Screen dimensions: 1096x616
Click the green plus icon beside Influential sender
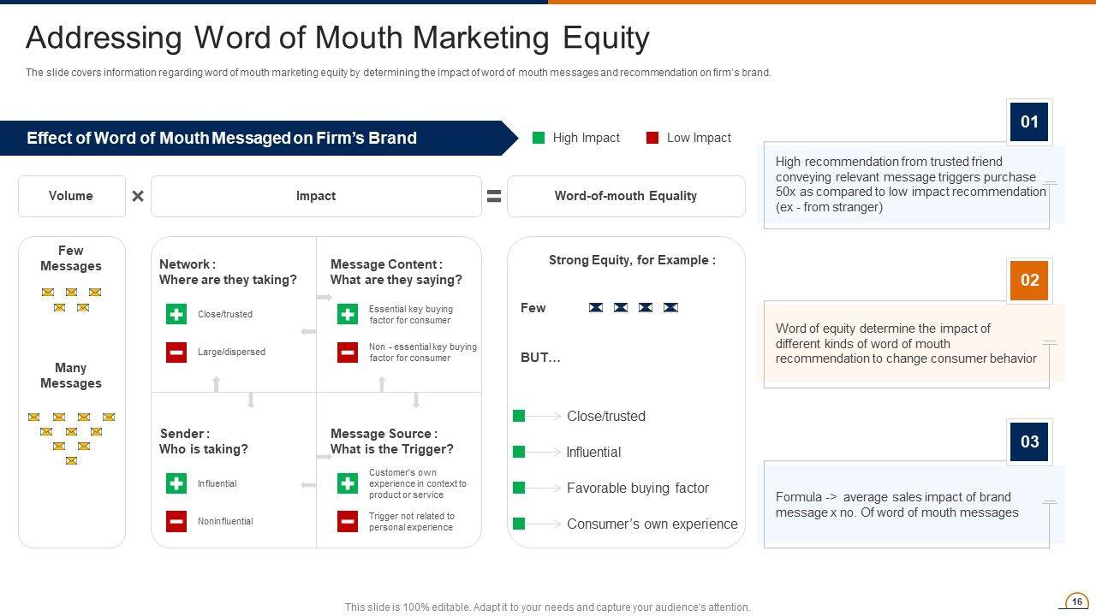coord(176,483)
